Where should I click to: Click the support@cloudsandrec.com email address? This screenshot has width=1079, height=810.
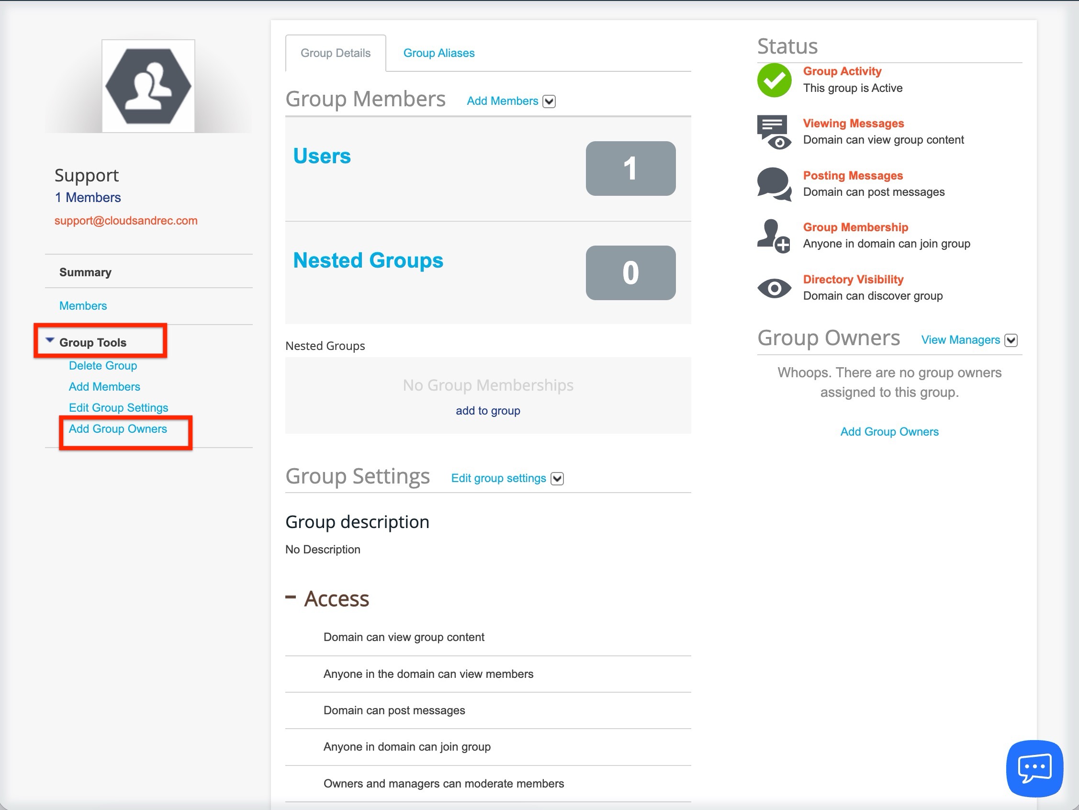click(x=126, y=221)
